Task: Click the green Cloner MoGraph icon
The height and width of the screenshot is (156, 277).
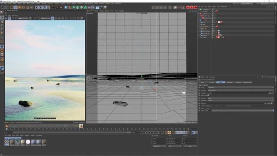Action: tap(85, 7)
